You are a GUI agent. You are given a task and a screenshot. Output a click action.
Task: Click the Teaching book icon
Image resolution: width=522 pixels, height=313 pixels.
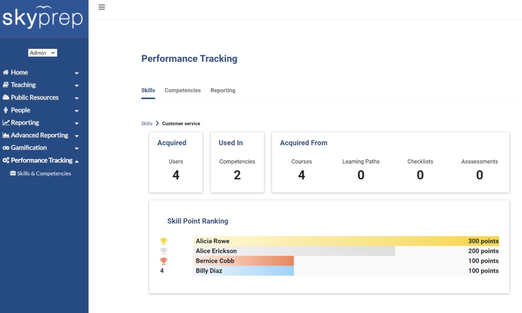click(x=6, y=85)
